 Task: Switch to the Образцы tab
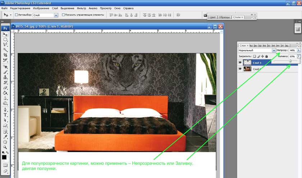pyautogui.click(x=225, y=17)
